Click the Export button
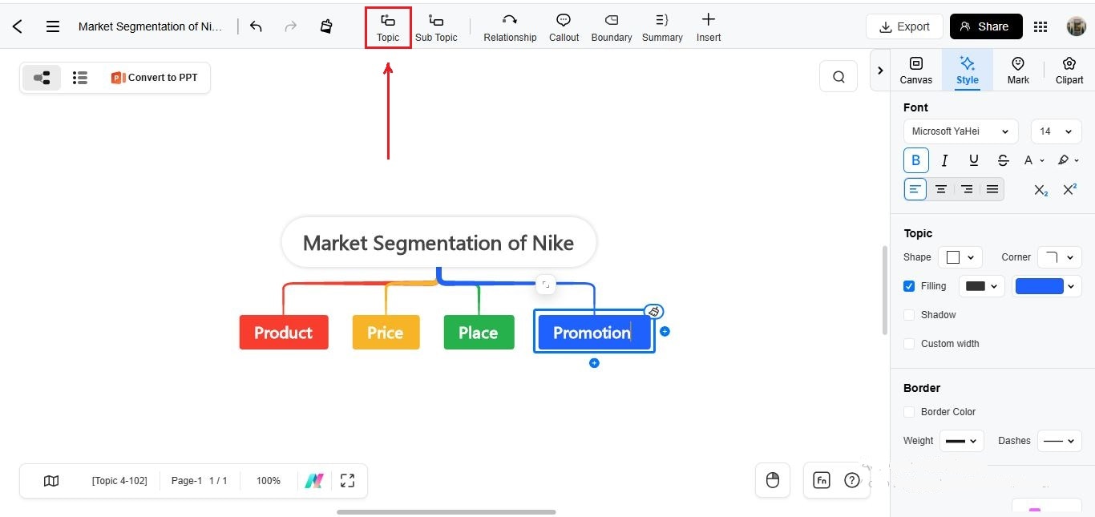1095x517 pixels. [904, 26]
